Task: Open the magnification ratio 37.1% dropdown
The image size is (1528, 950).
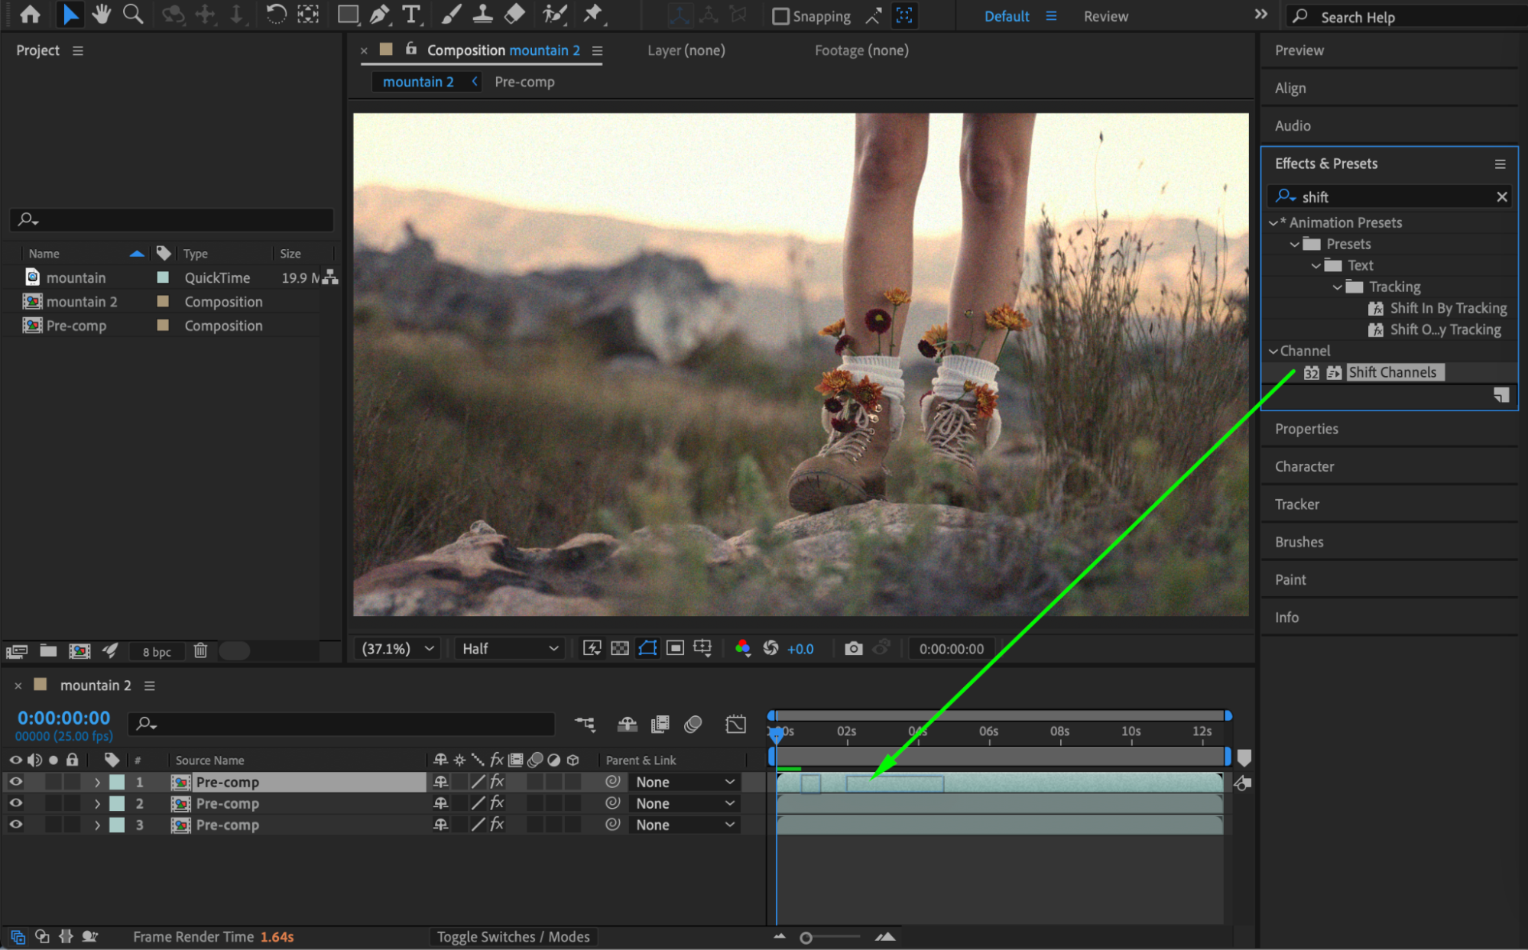Action: 397,648
